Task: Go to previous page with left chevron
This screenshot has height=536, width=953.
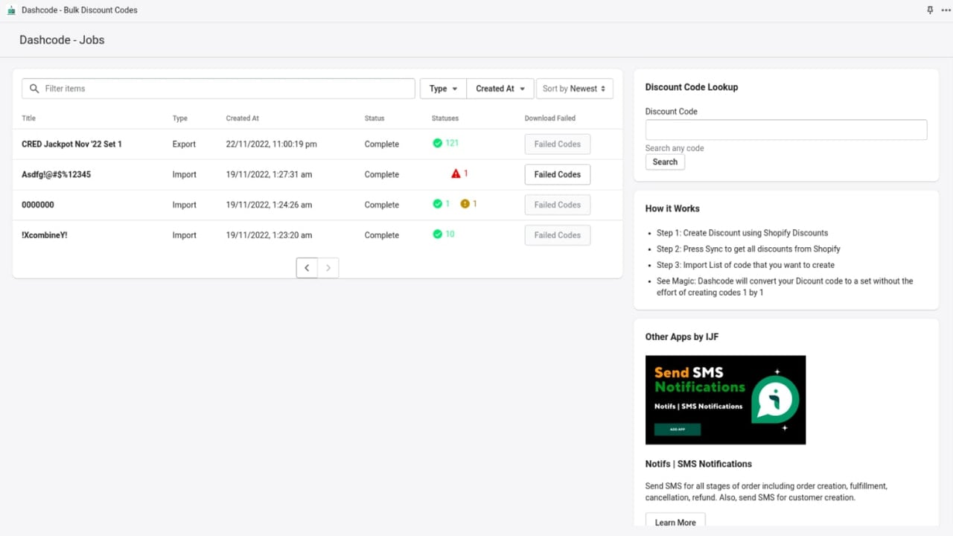Action: point(307,268)
